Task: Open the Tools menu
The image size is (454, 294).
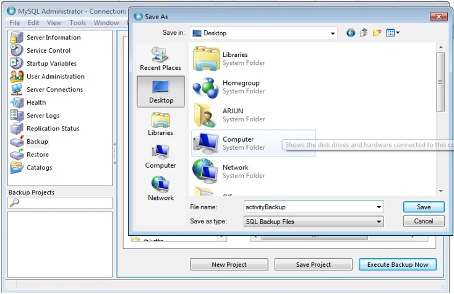Action: (77, 23)
